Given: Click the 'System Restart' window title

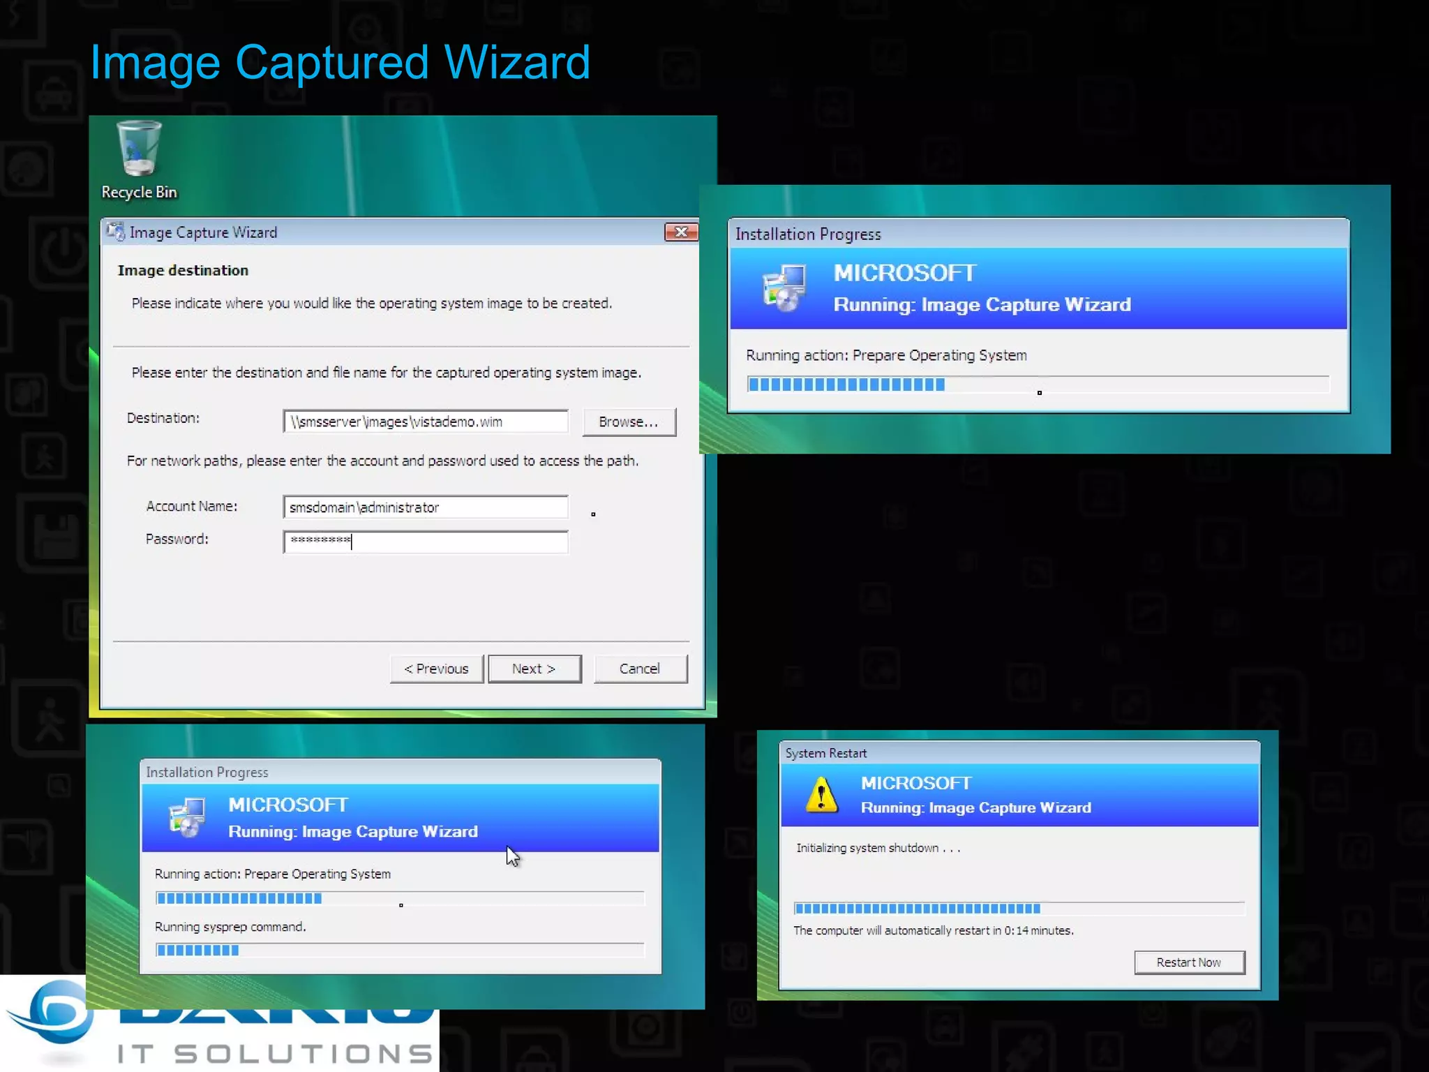Looking at the screenshot, I should point(826,753).
